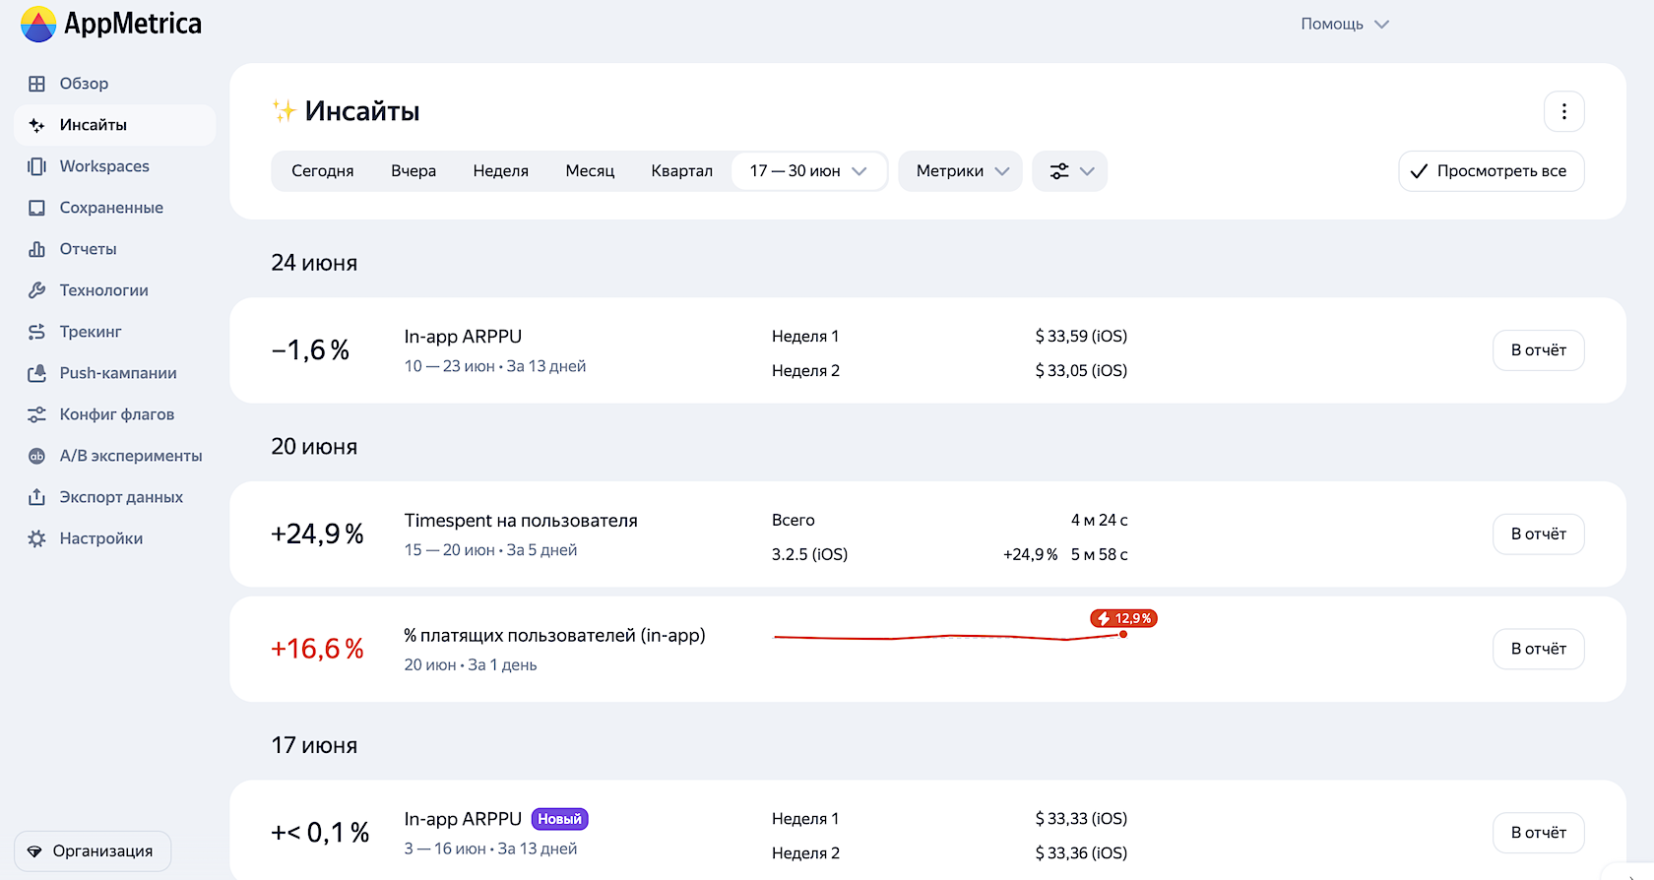
Task: Click the Настройки gear icon
Action: (36, 538)
